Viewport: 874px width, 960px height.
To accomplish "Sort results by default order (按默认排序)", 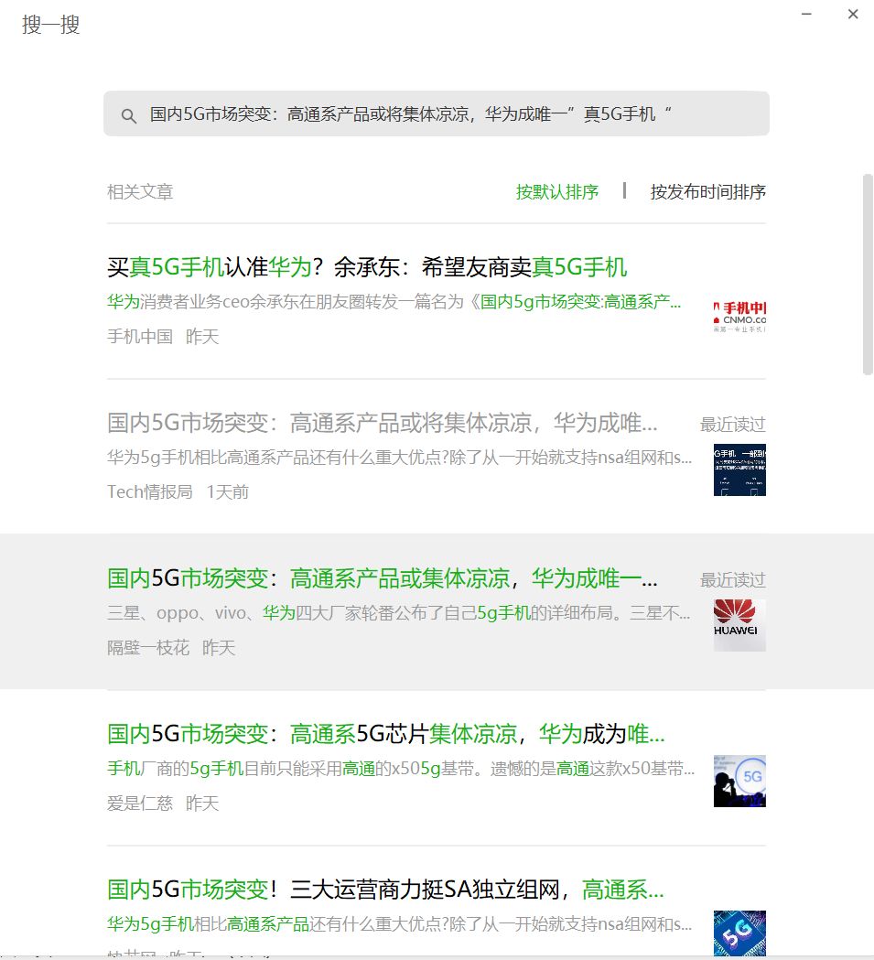I will [x=556, y=191].
